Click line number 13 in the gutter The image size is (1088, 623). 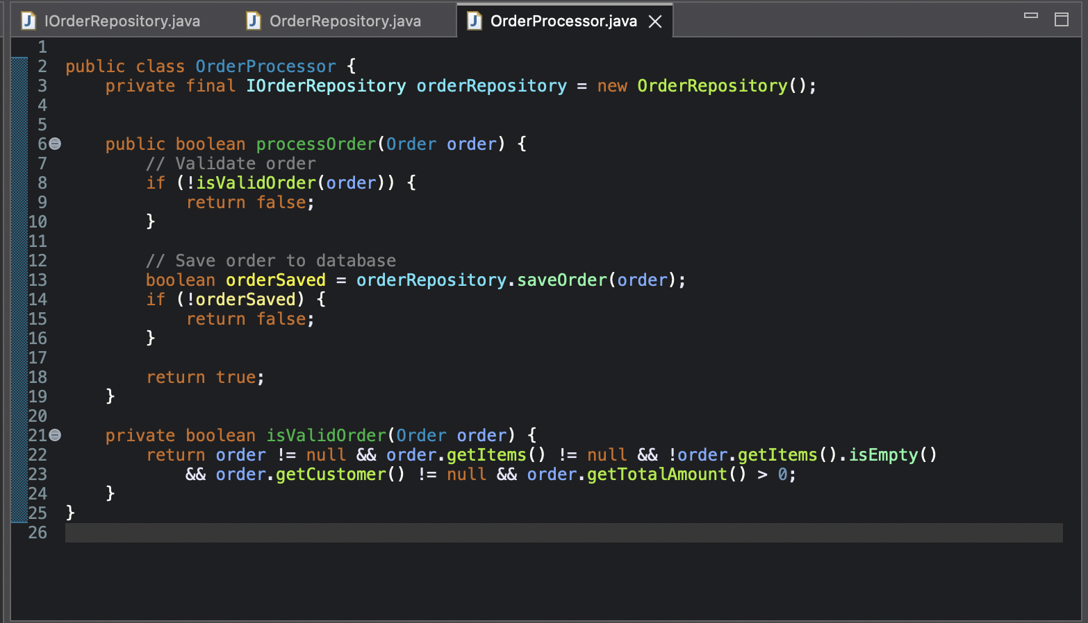tap(38, 280)
